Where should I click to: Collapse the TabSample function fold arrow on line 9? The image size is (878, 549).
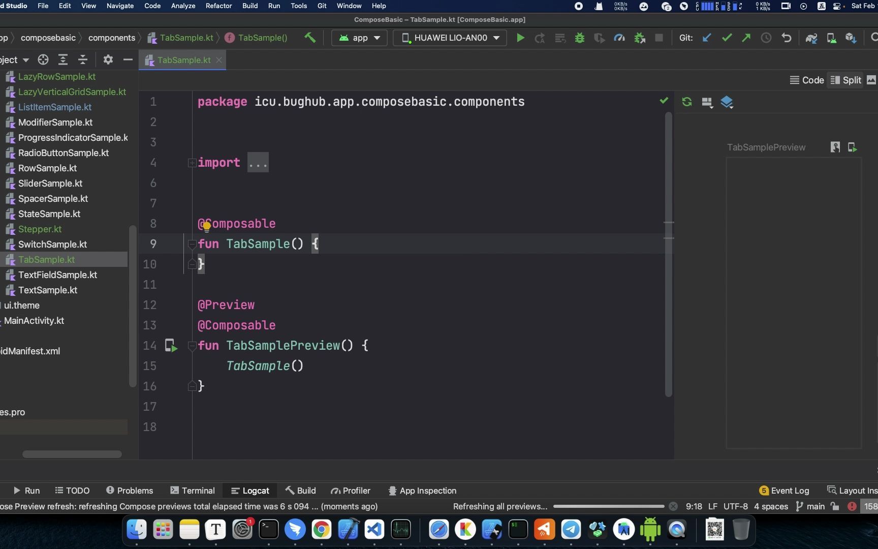(x=192, y=245)
